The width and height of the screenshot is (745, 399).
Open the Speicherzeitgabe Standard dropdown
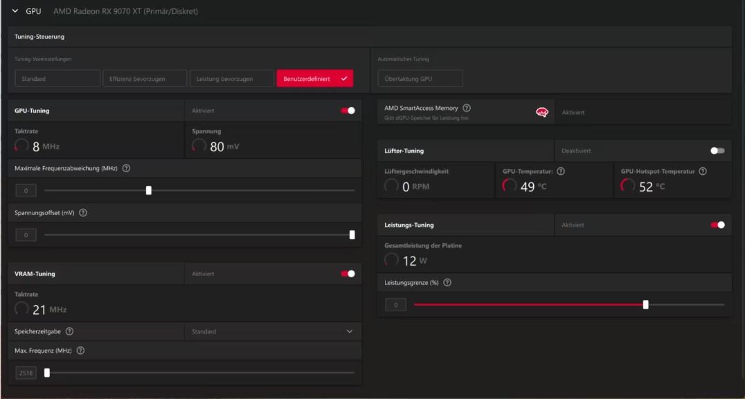(272, 332)
